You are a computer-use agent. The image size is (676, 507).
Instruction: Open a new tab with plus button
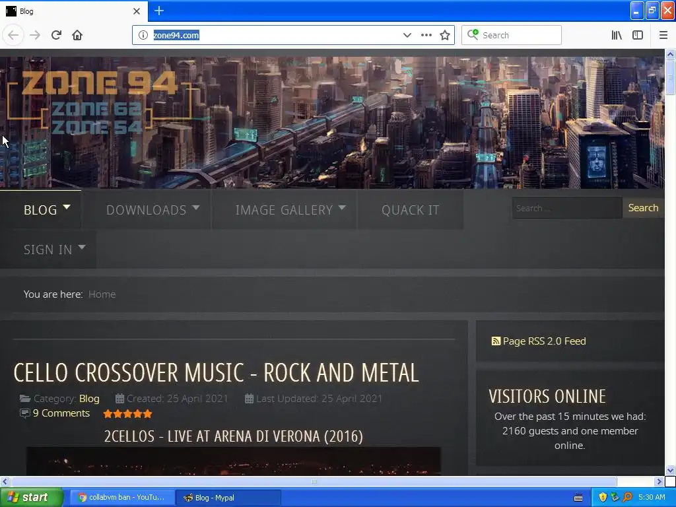[158, 11]
